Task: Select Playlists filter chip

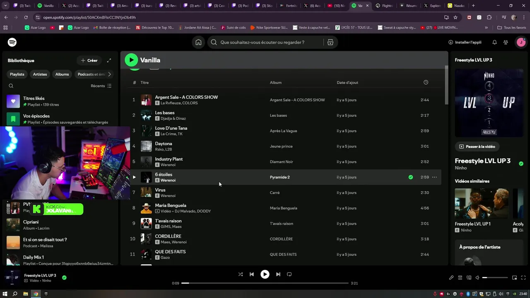Action: point(17,74)
